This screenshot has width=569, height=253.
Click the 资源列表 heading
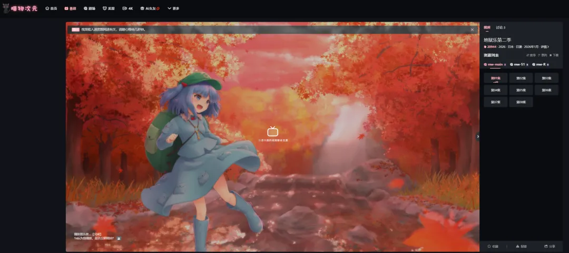(491, 55)
